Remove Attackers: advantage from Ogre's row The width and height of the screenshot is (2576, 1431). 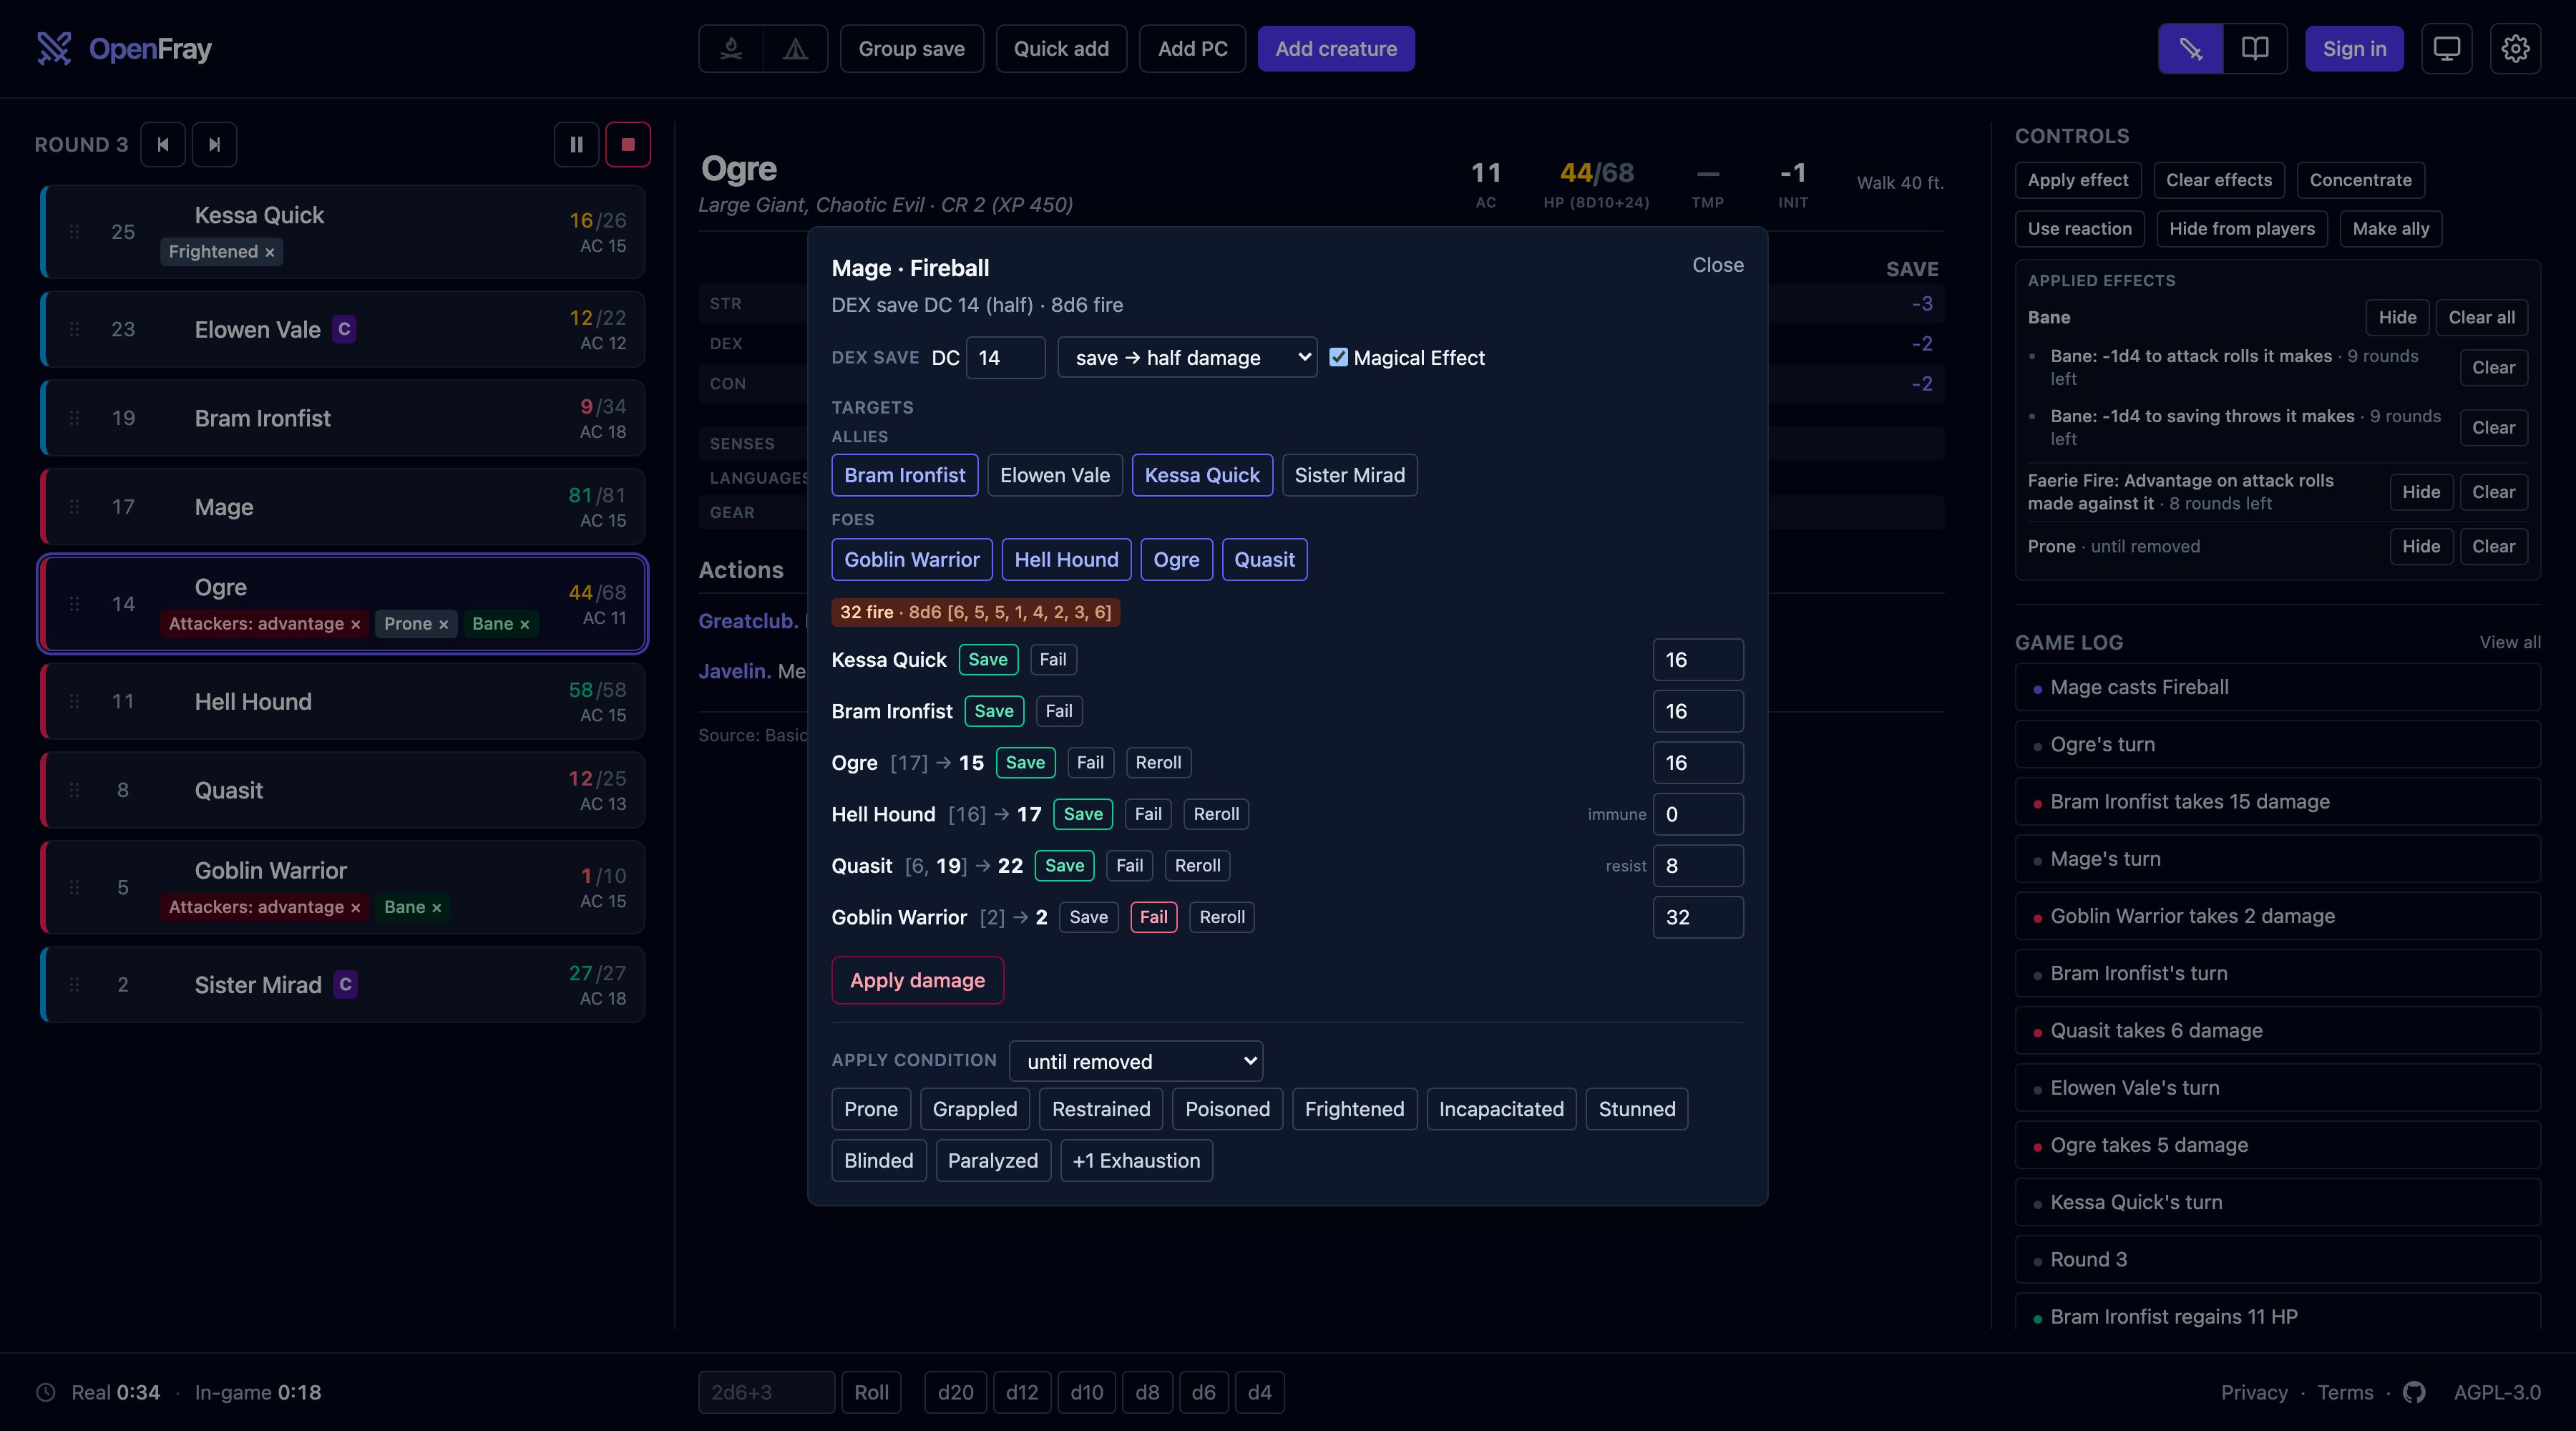(x=355, y=624)
